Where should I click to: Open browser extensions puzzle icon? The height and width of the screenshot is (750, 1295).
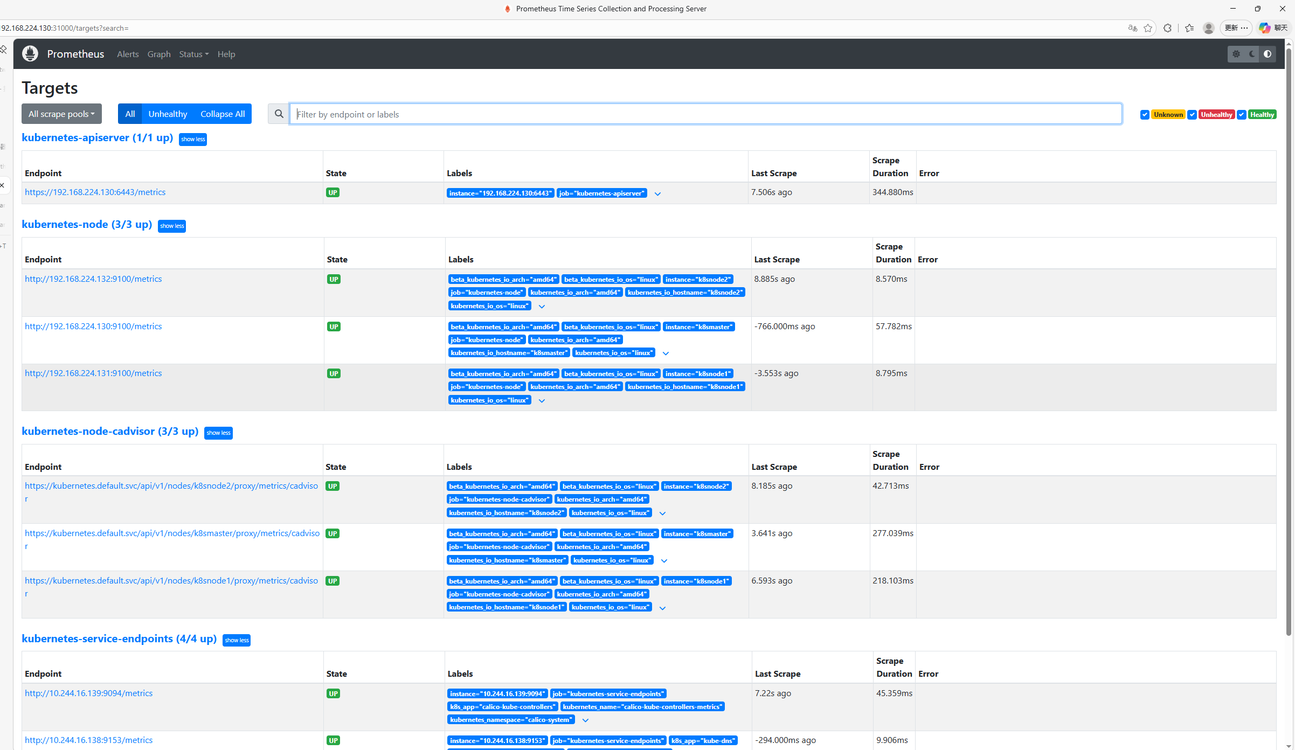(1167, 28)
